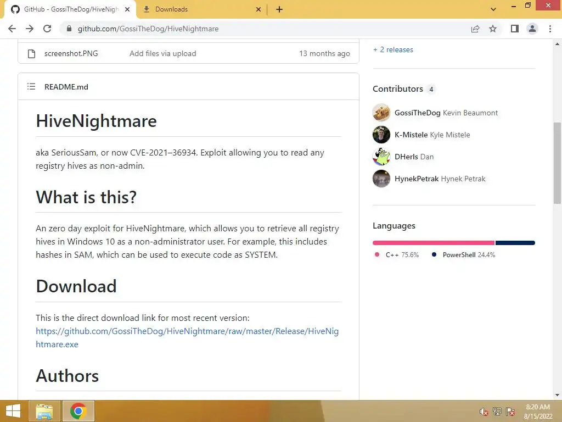This screenshot has height=422, width=562.
Task: Close the Downloads tab
Action: coord(258,9)
